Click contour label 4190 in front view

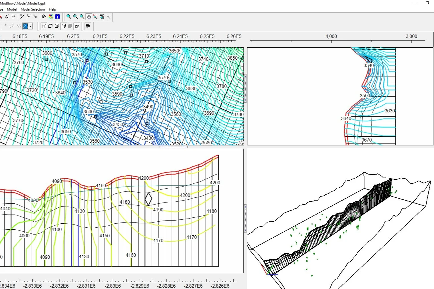(x=158, y=210)
